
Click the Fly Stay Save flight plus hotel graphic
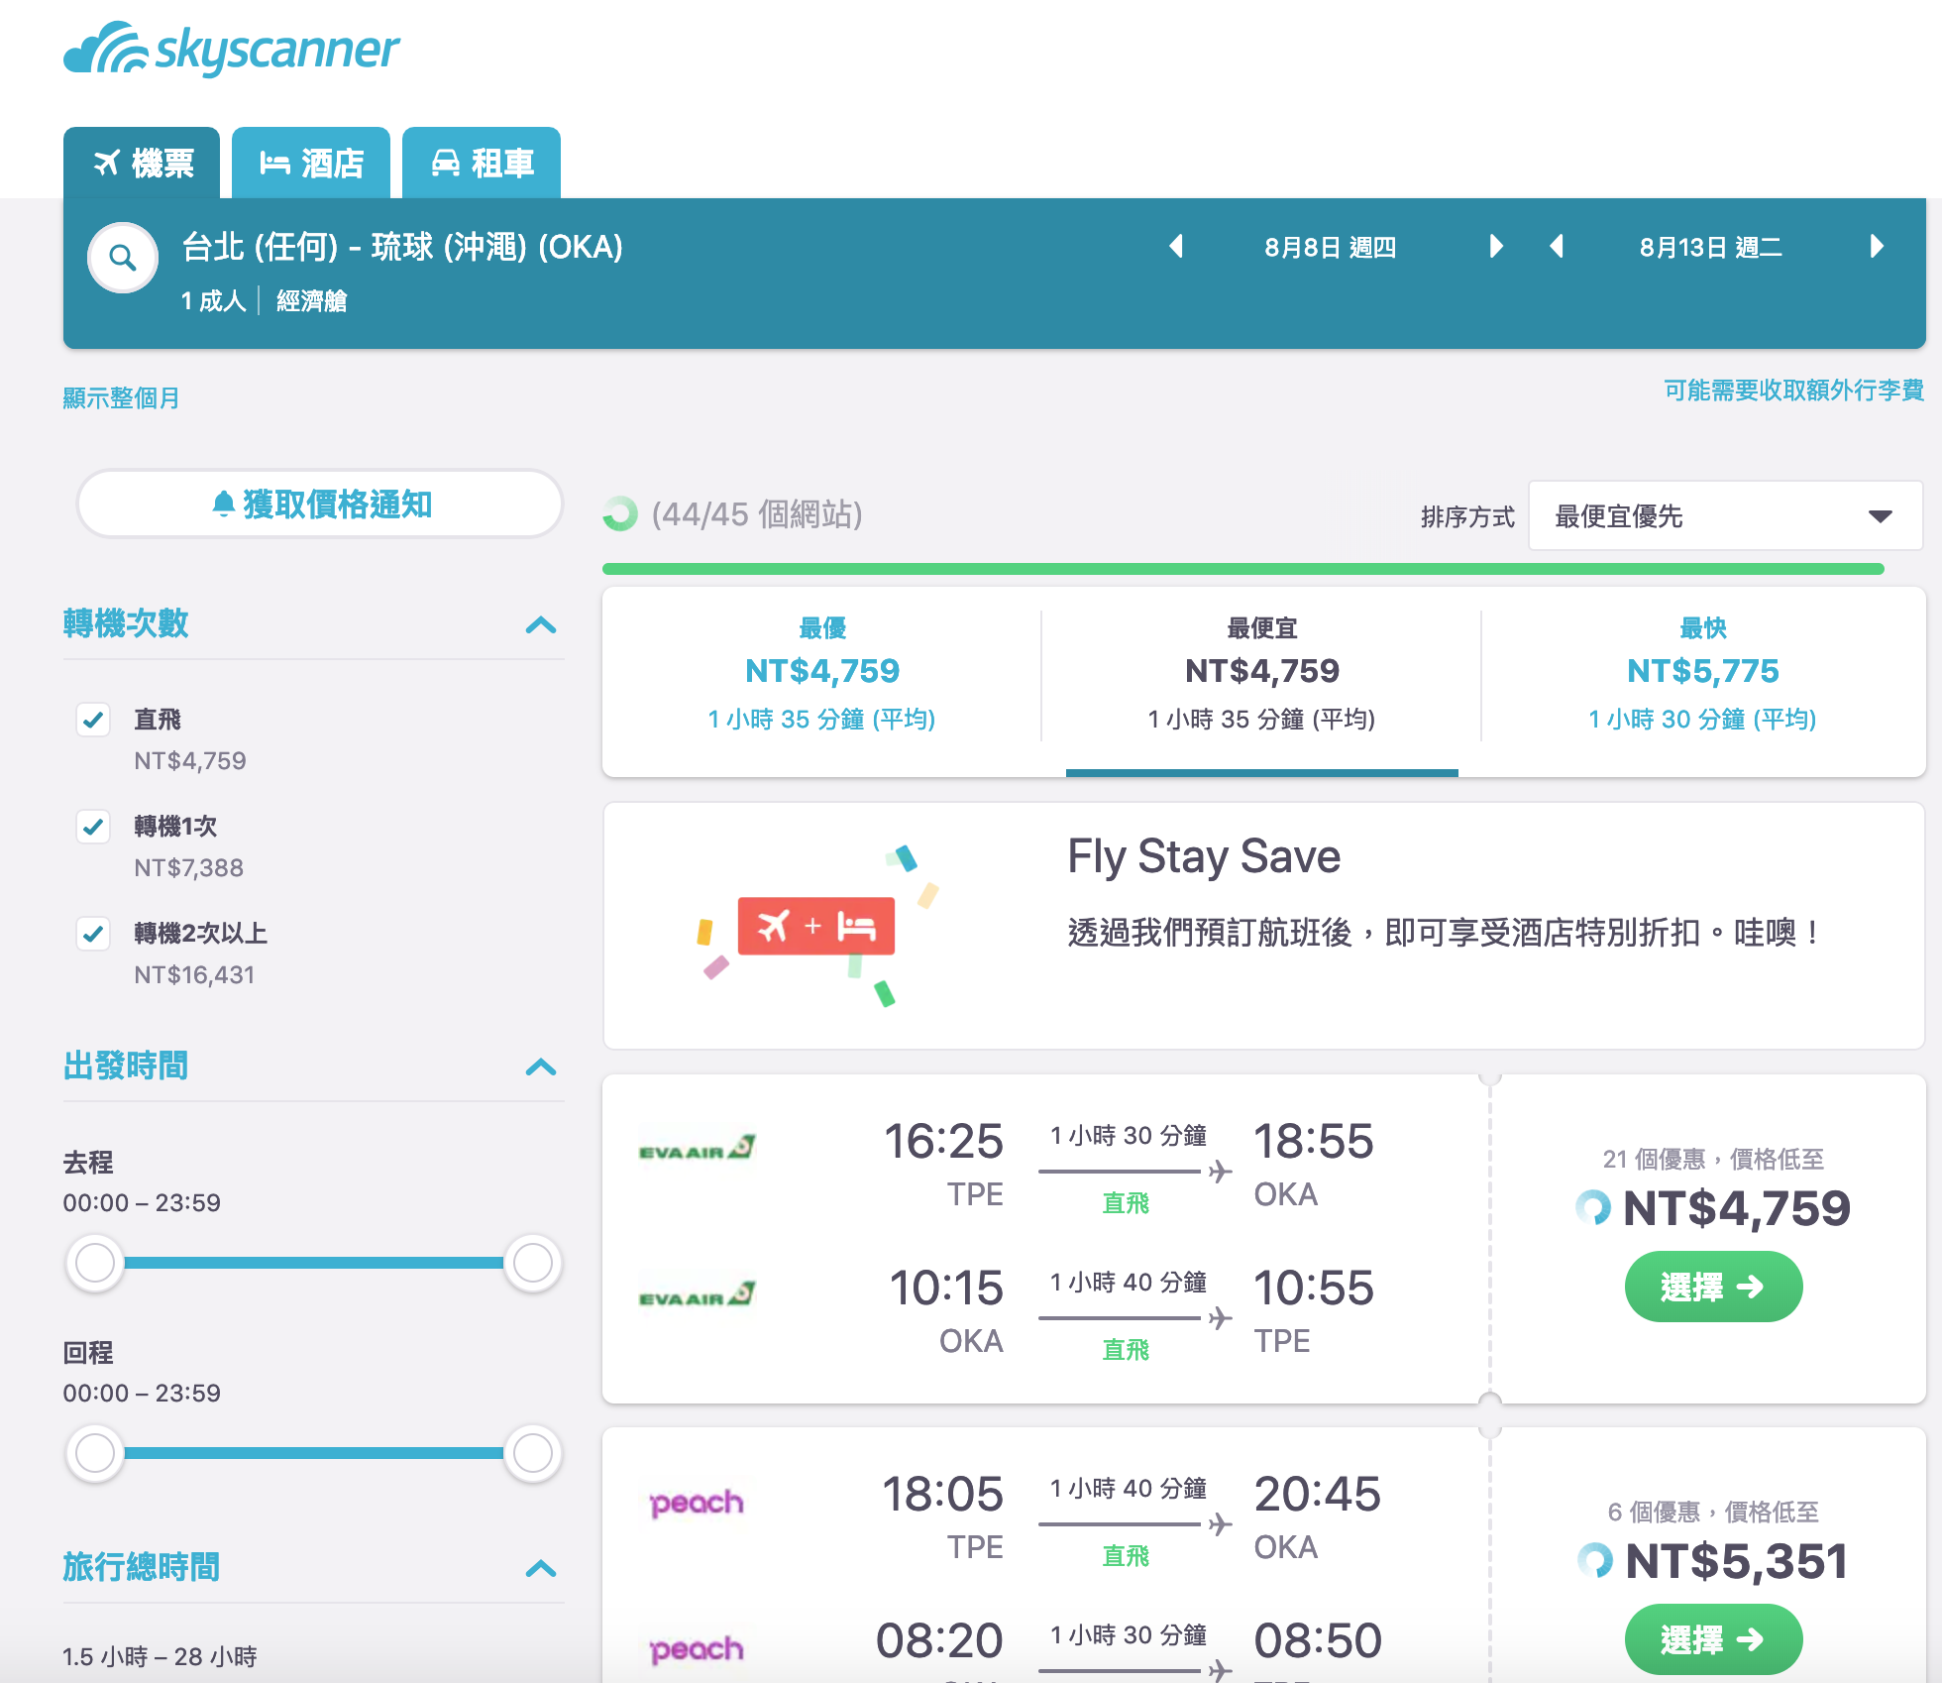(817, 926)
